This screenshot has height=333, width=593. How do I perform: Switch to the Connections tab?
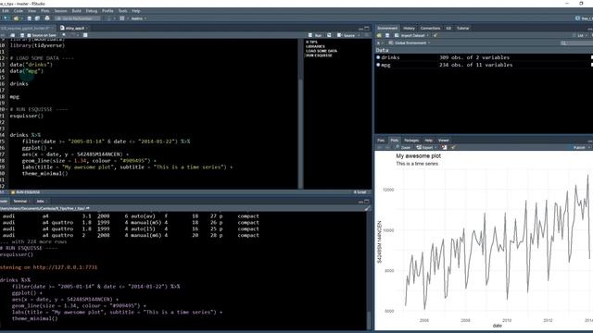430,28
